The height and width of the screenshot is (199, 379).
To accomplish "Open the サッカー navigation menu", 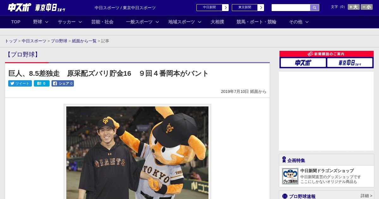I will click(67, 22).
